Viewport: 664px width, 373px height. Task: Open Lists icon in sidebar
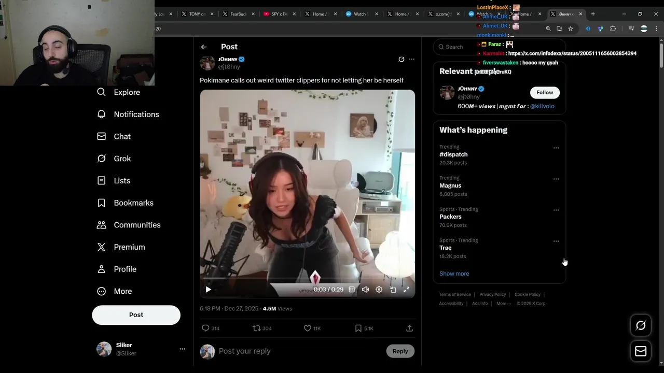click(102, 181)
